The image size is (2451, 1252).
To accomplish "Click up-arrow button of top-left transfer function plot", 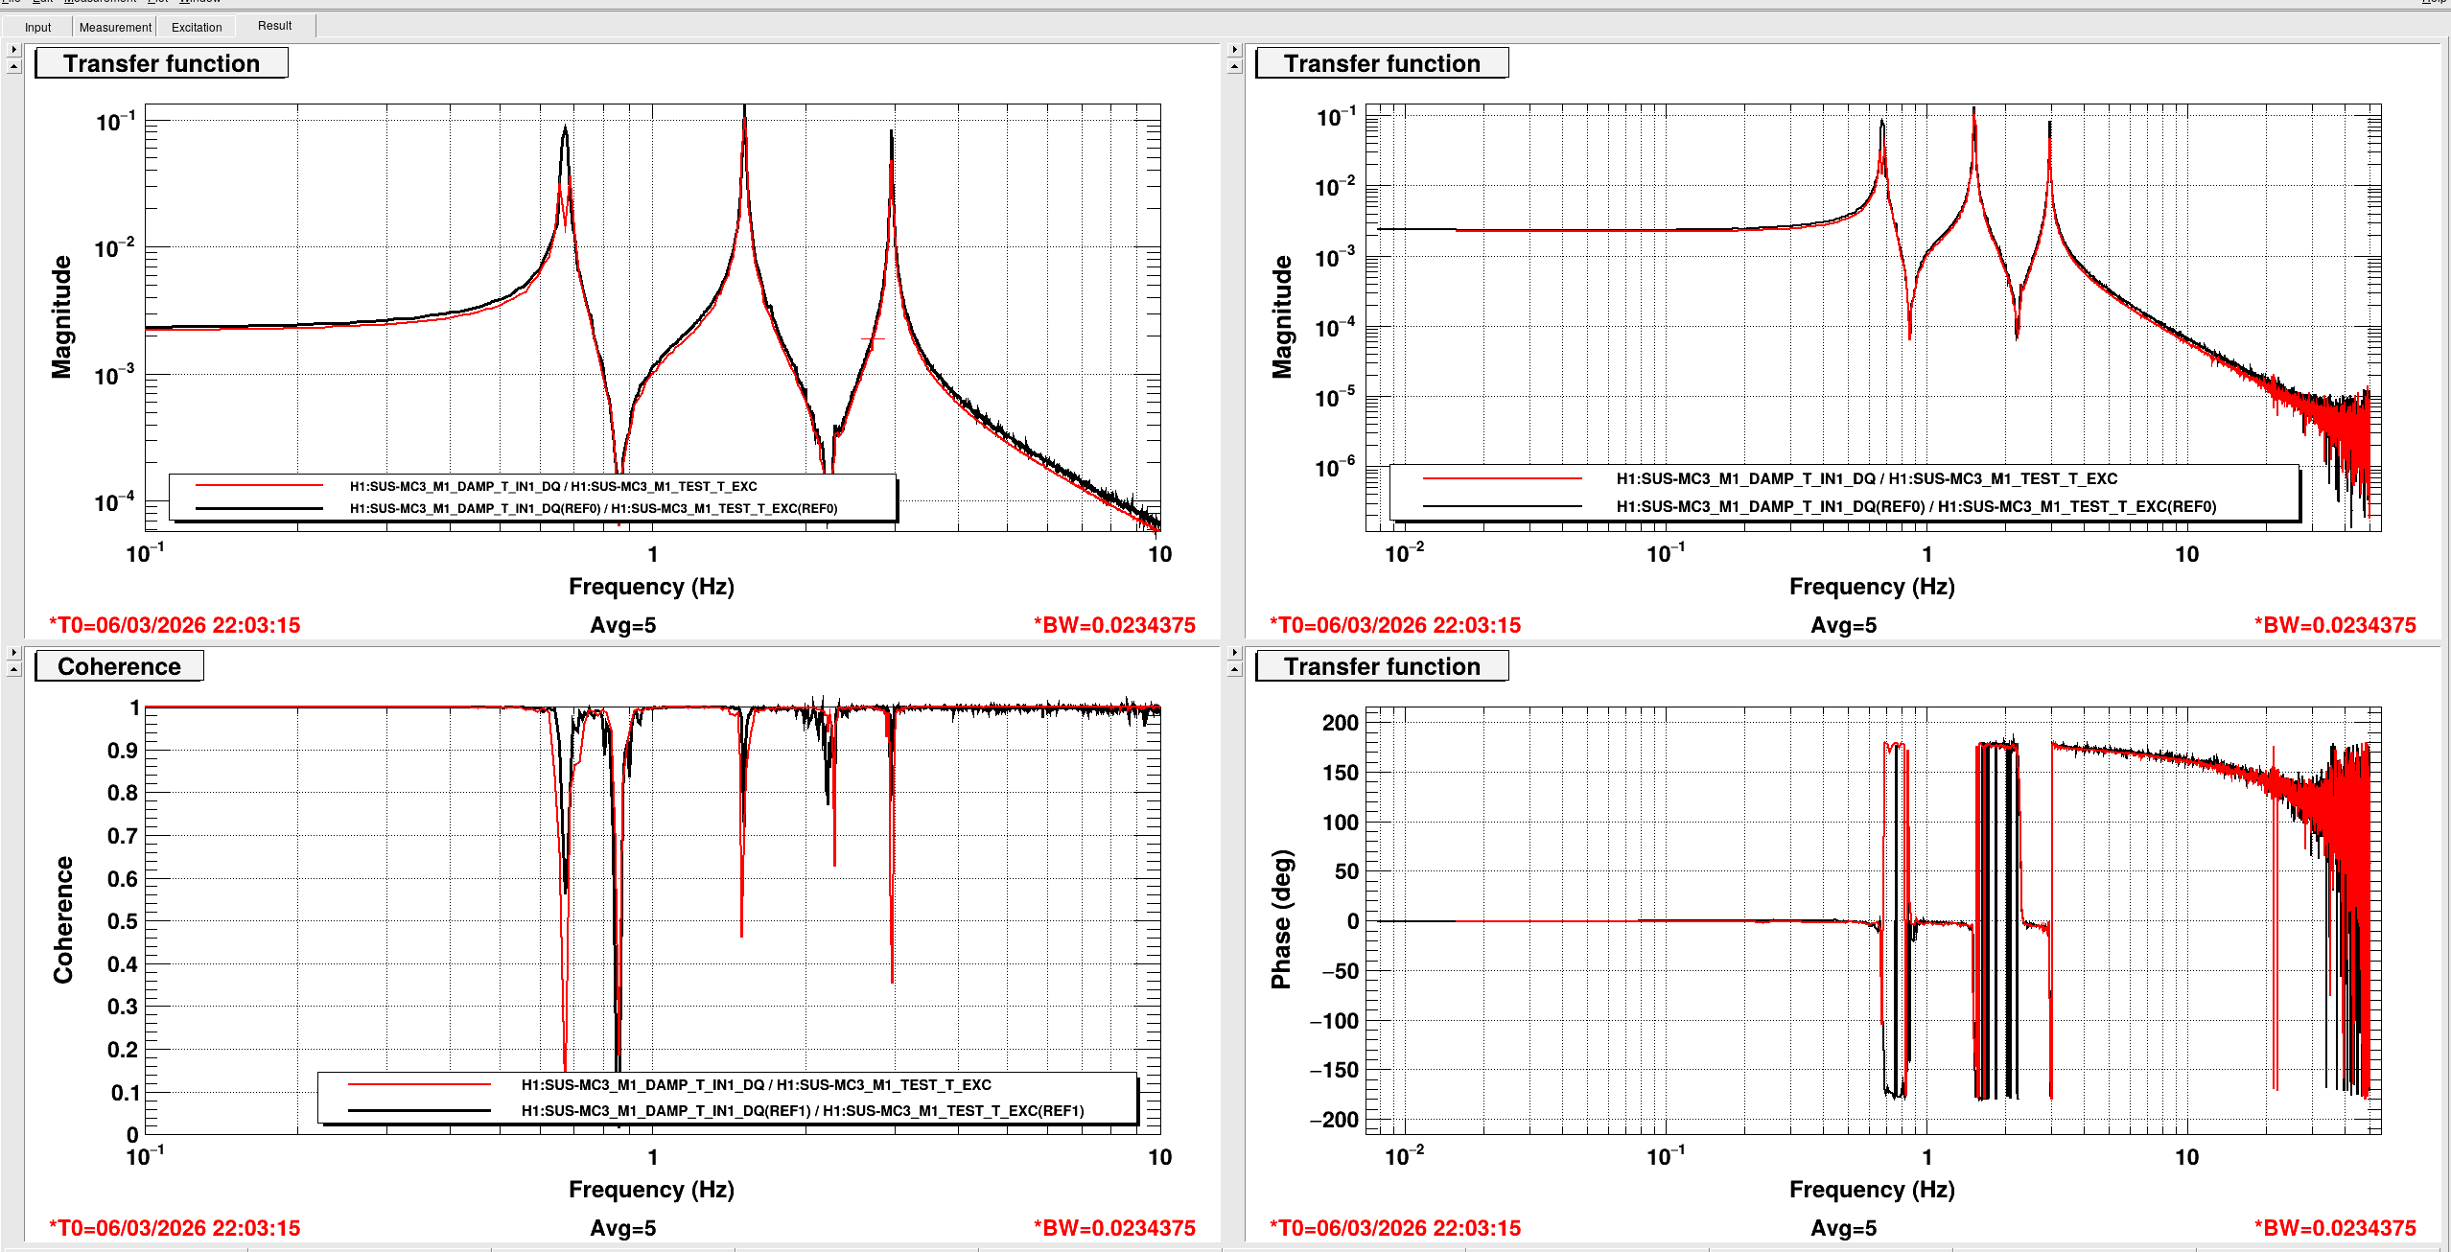I will (13, 66).
